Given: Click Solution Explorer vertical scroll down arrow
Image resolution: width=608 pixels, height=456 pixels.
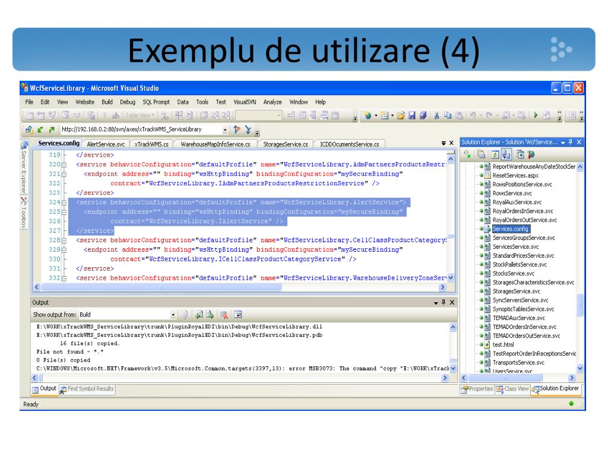Looking at the screenshot, I should [x=579, y=368].
